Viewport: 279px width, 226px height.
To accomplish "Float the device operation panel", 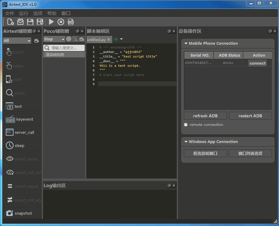I will (270, 31).
